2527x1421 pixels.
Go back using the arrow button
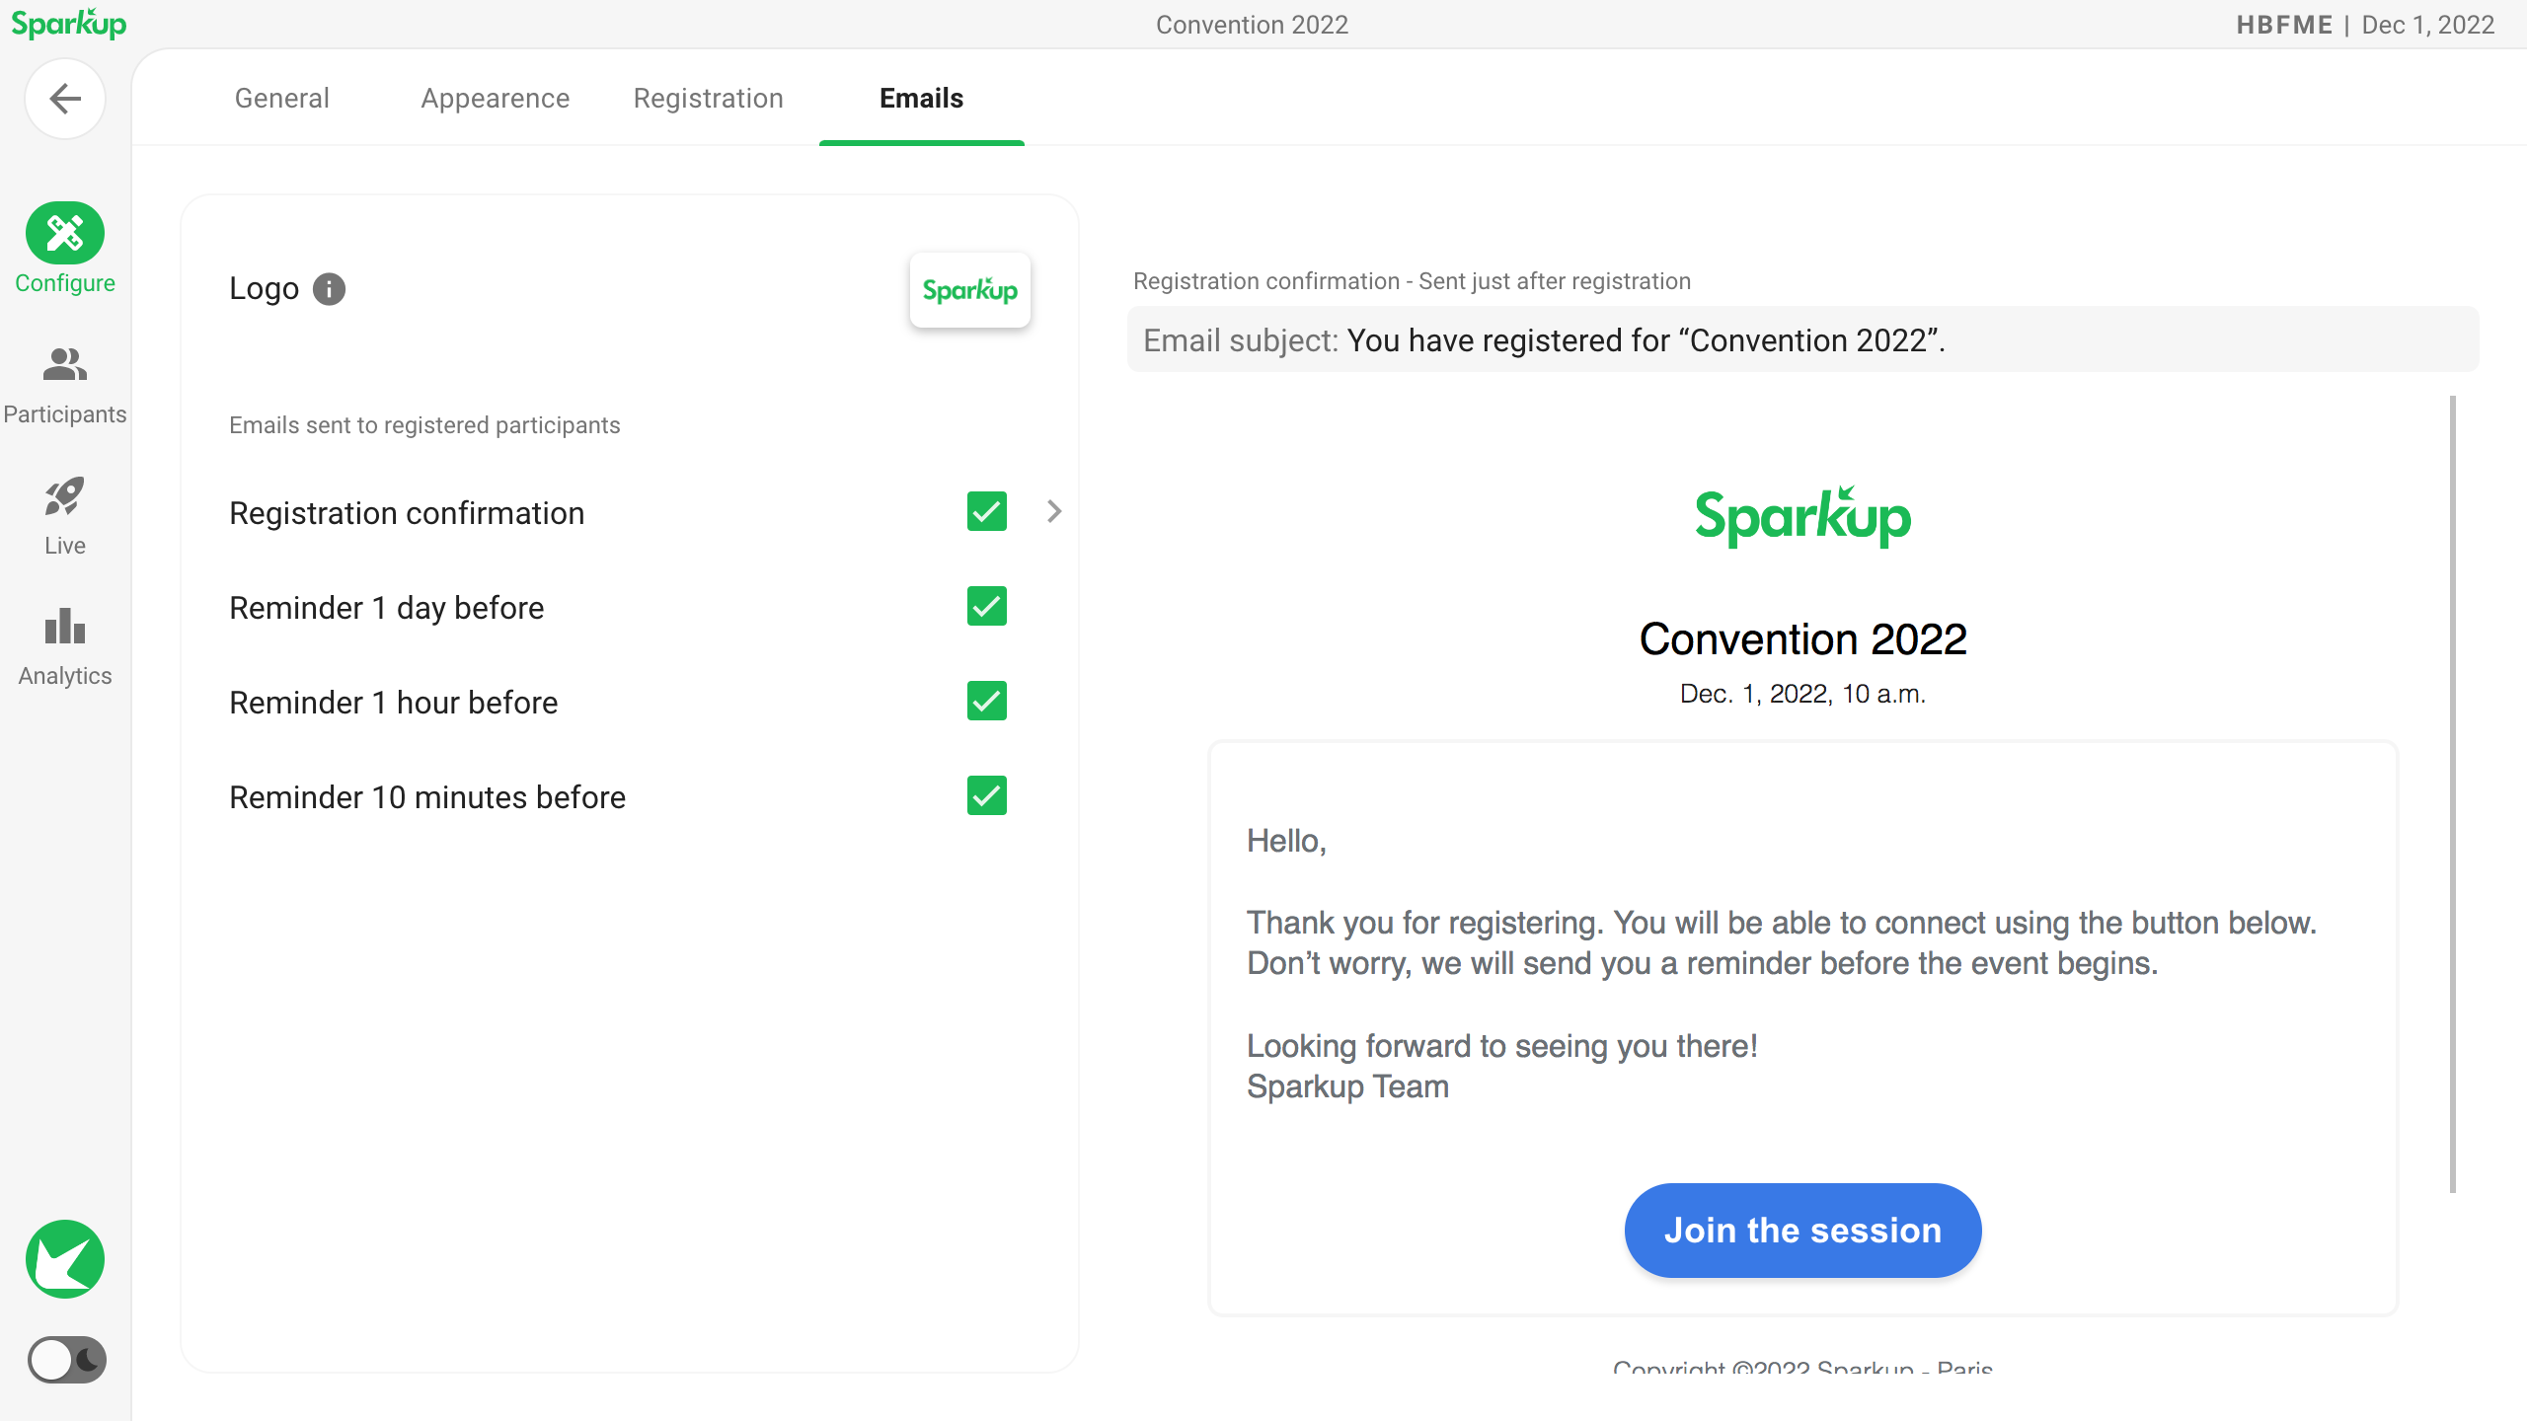click(65, 99)
